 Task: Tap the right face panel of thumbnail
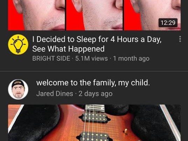(152, 15)
